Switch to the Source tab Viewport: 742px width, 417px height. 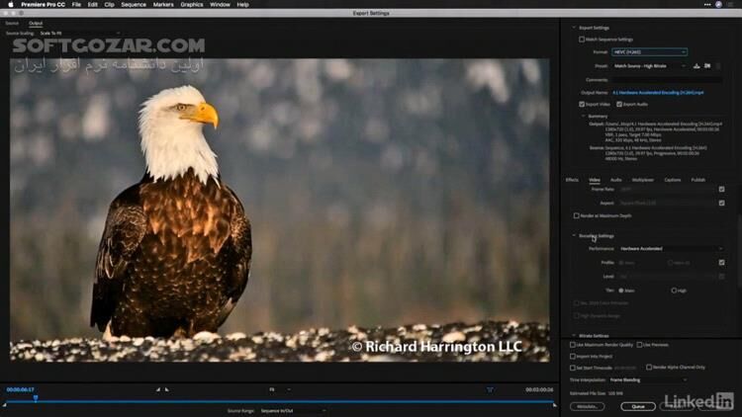click(12, 23)
